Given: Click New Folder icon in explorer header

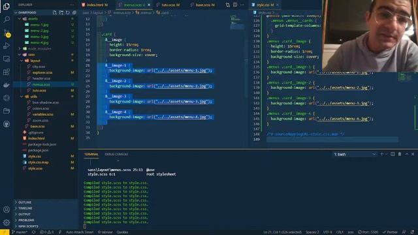Looking at the screenshot, I should pos(61,12).
